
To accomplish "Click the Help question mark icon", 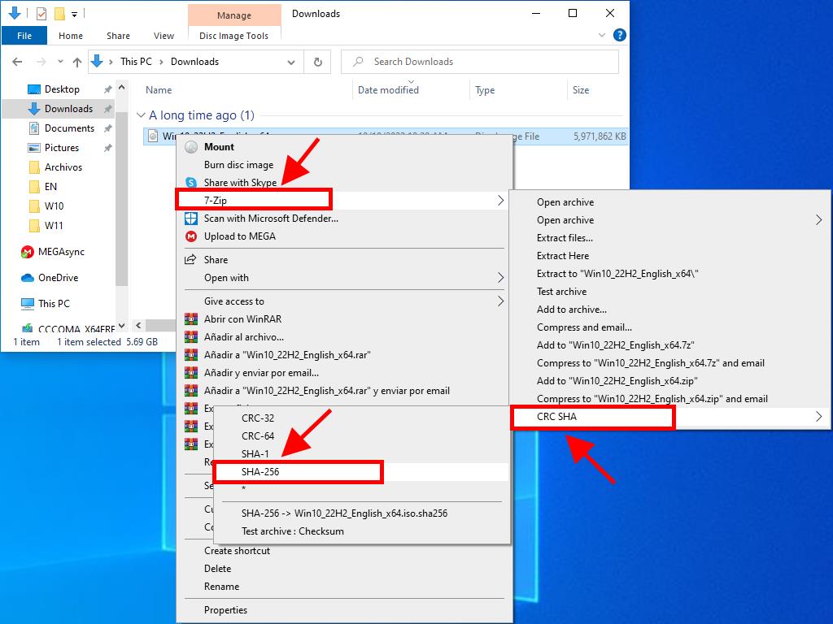I will point(619,35).
